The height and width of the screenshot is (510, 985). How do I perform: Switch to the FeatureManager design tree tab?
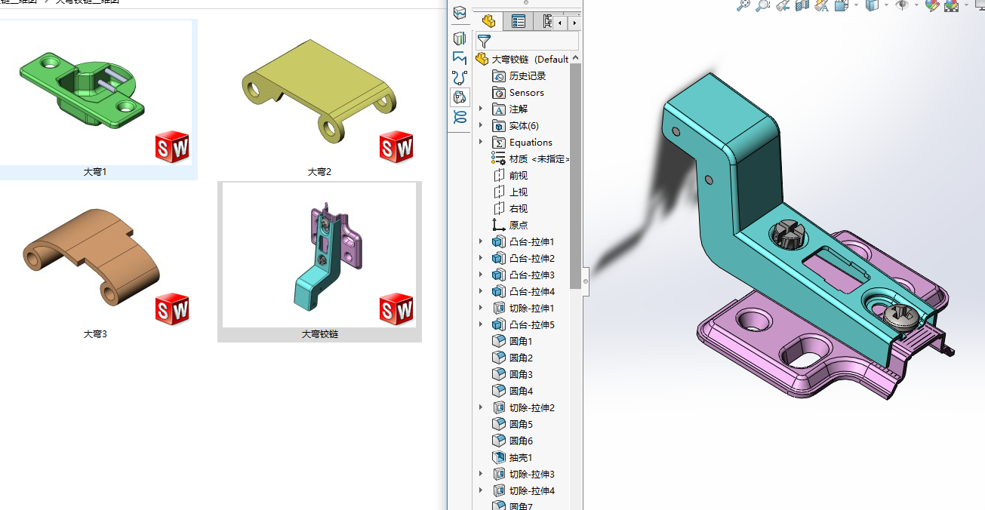(x=488, y=21)
